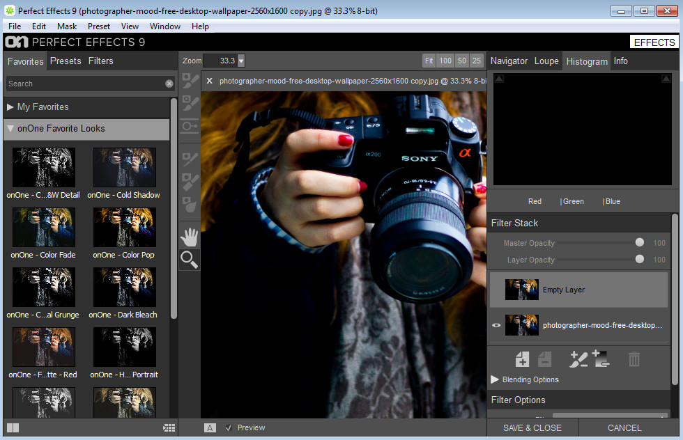683x440 pixels.
Task: Set zoom to Fit
Action: (429, 61)
